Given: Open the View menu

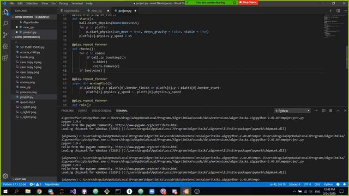Looking at the screenshot, I should [x=45, y=3].
